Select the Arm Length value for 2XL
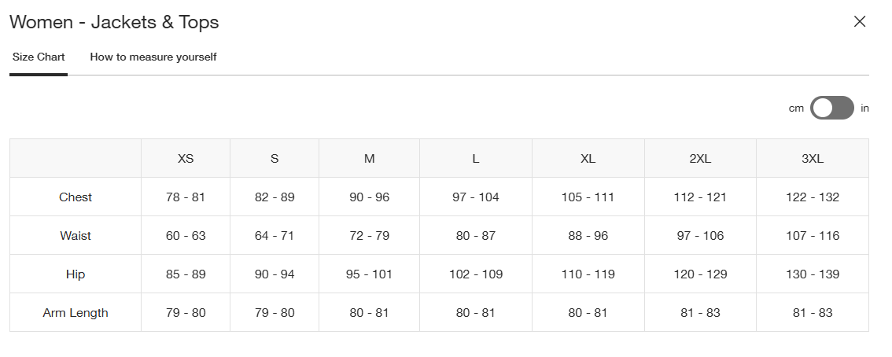 (700, 313)
